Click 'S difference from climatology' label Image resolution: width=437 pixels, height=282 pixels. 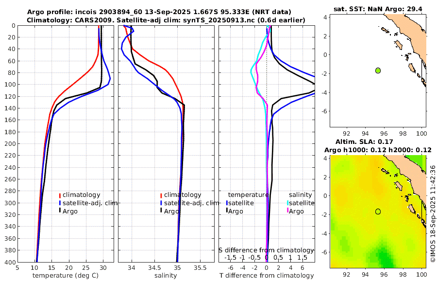point(266,250)
